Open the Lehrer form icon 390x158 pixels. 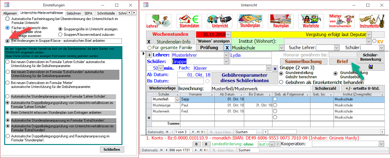point(156,21)
